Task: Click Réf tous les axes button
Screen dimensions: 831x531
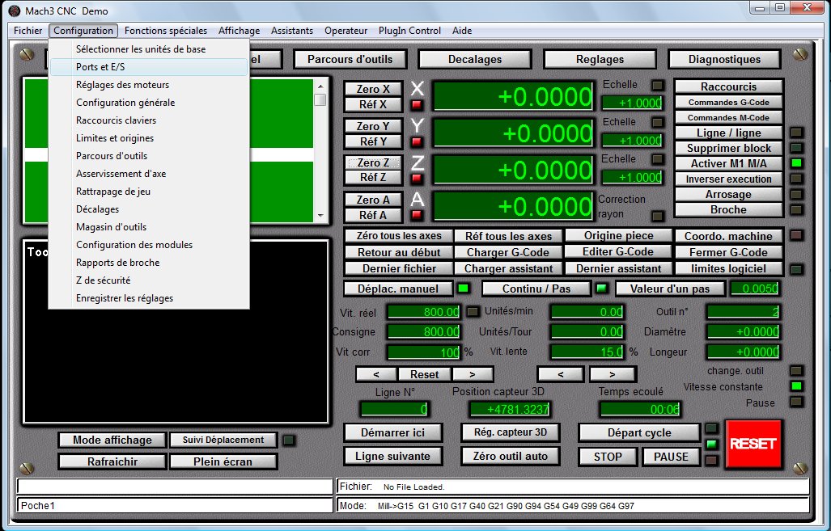Action: pyautogui.click(x=508, y=236)
